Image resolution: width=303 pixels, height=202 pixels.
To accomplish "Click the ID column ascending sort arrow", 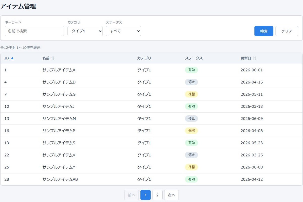I will (12, 58).
